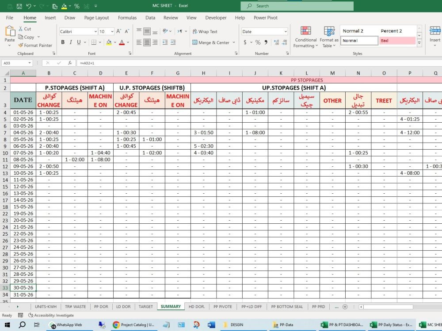
Task: Apply the red font color swatch
Action: pyautogui.click(x=122, y=42)
